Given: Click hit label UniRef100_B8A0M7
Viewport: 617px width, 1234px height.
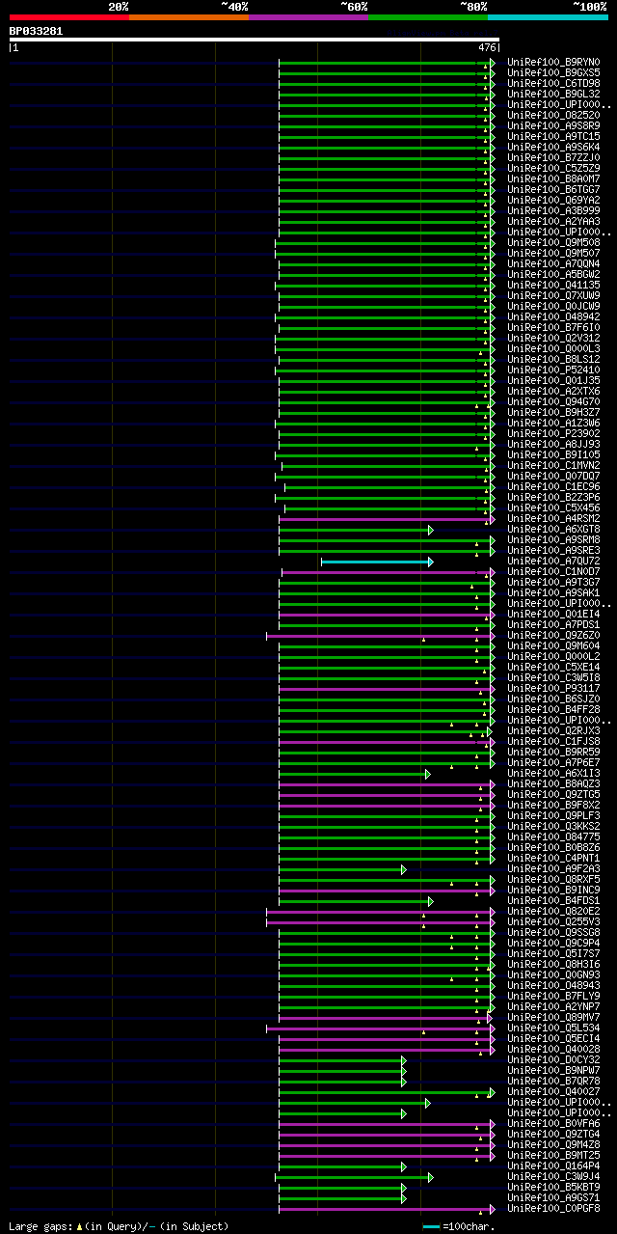Looking at the screenshot, I should point(553,179).
